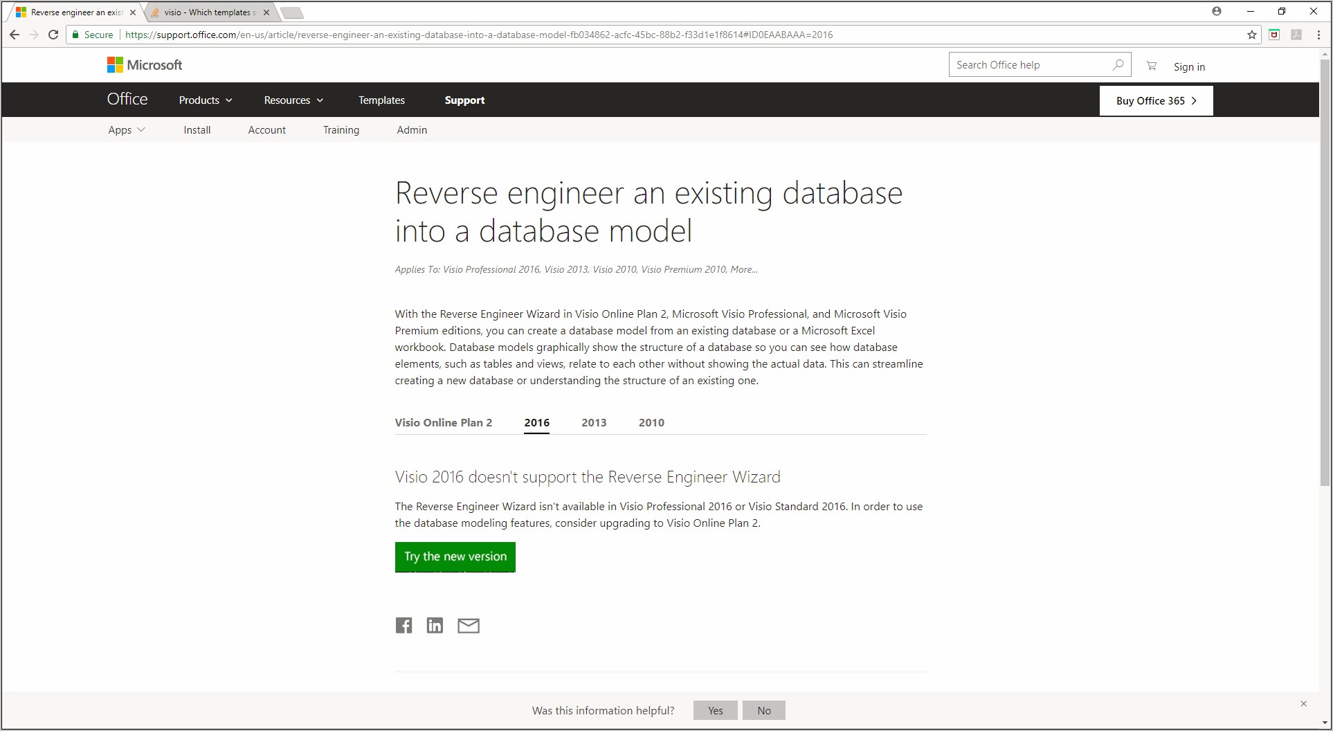Go to Install section

pos(197,130)
